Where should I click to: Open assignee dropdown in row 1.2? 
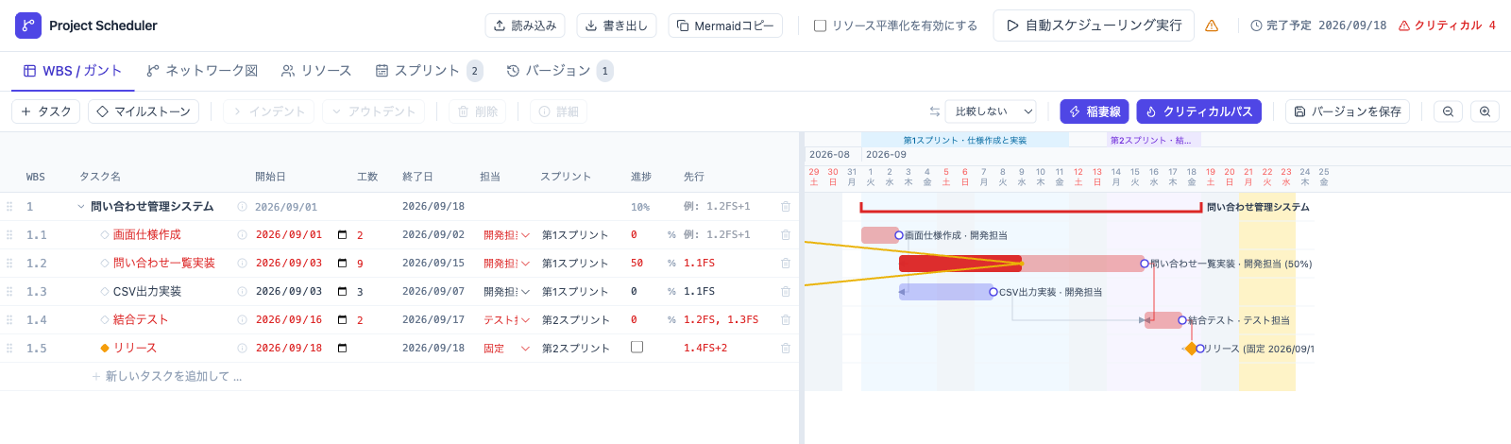(506, 264)
